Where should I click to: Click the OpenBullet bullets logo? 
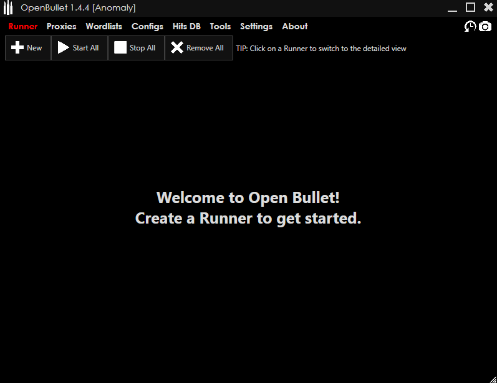(8, 7)
